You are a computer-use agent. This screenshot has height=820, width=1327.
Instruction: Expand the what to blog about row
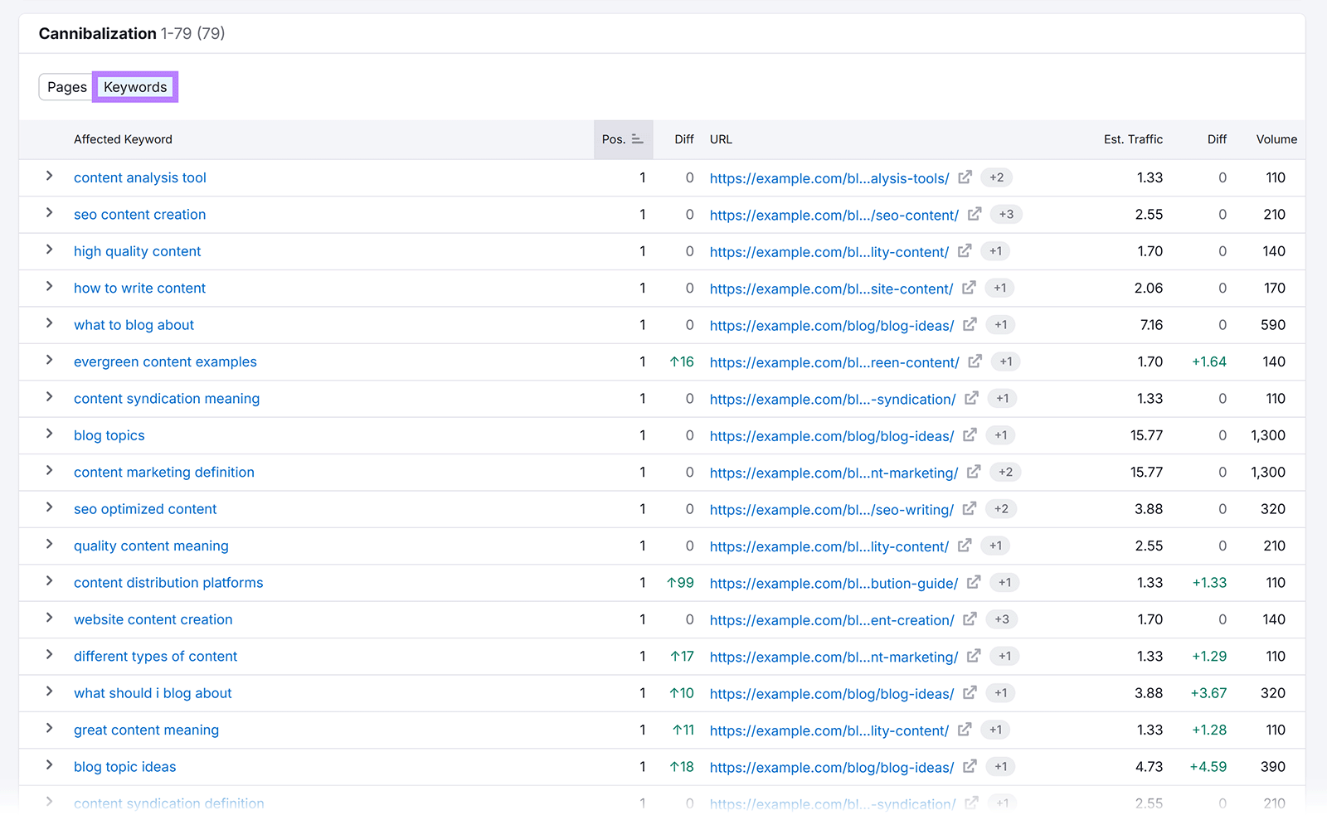49,325
